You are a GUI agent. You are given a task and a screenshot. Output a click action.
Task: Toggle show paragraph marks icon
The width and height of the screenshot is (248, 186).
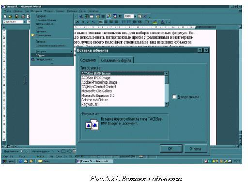(x=120, y=16)
